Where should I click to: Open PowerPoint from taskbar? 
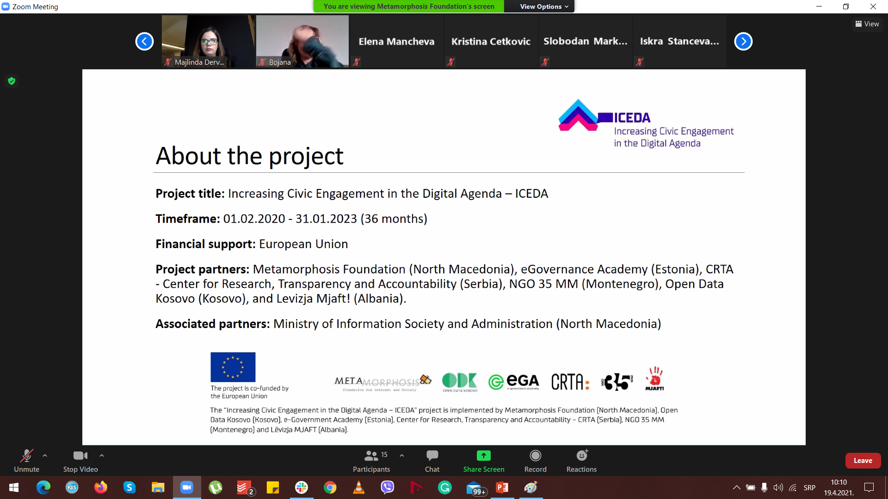click(502, 487)
